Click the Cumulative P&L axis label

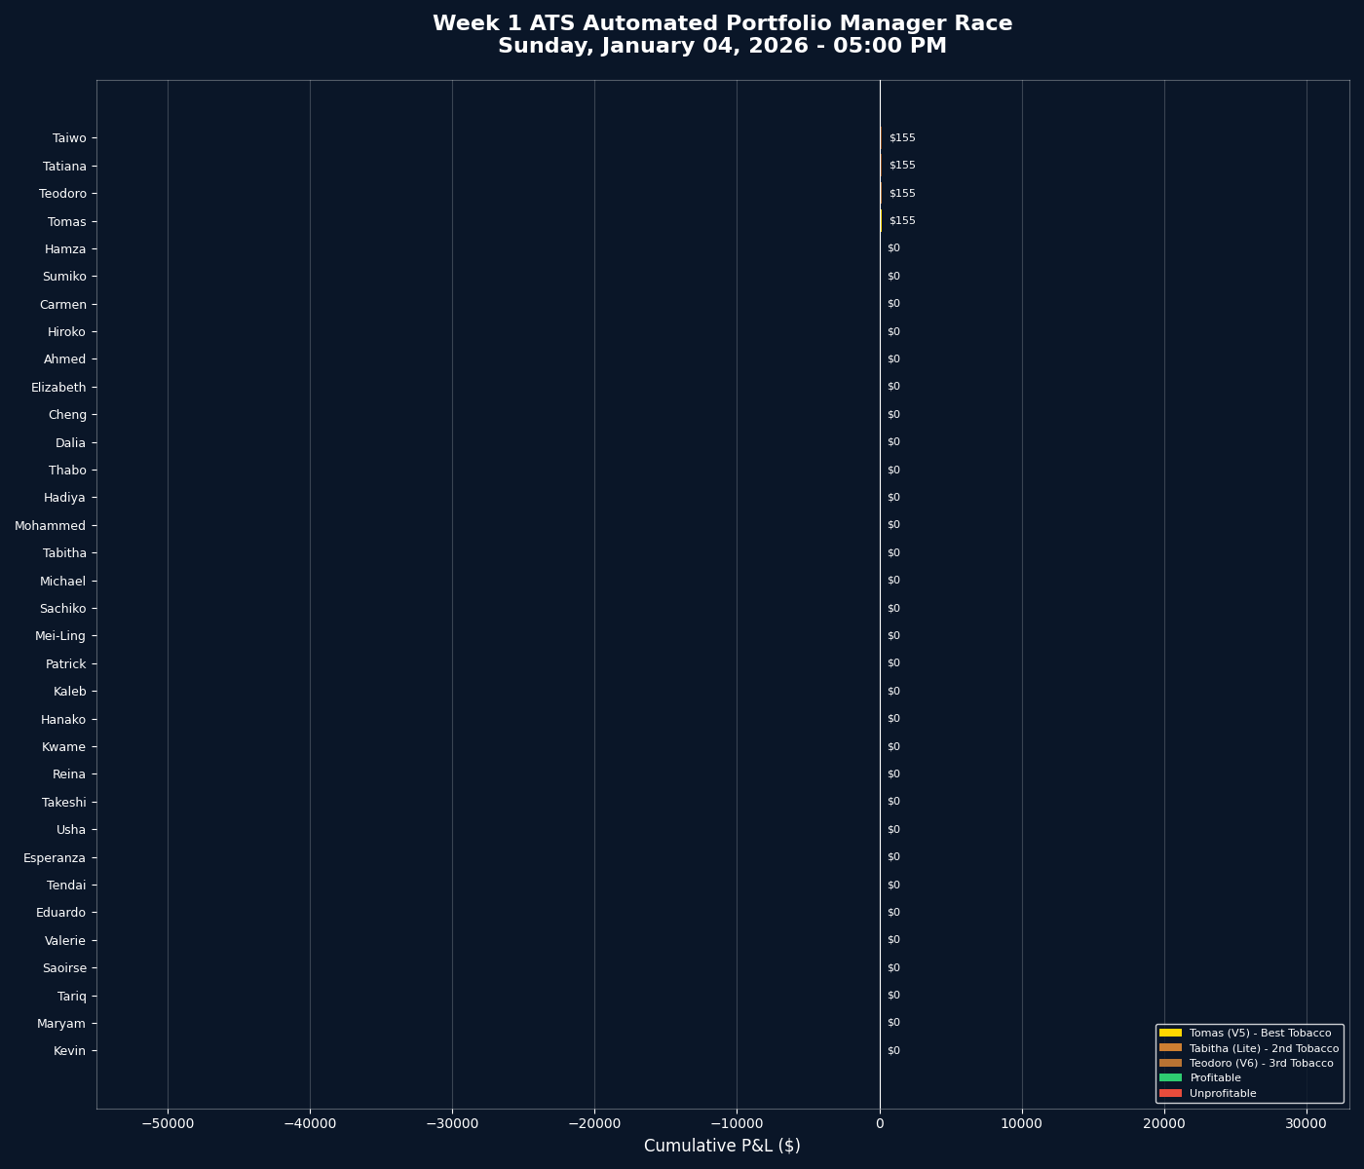pos(722,1146)
